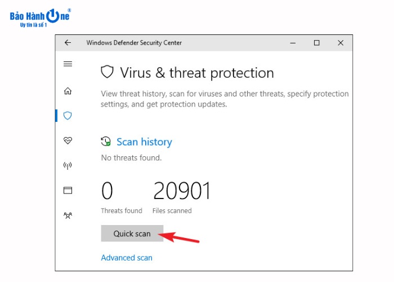This screenshot has height=282, width=394.
Task: Maximize the Windows Defender window
Action: [316, 43]
